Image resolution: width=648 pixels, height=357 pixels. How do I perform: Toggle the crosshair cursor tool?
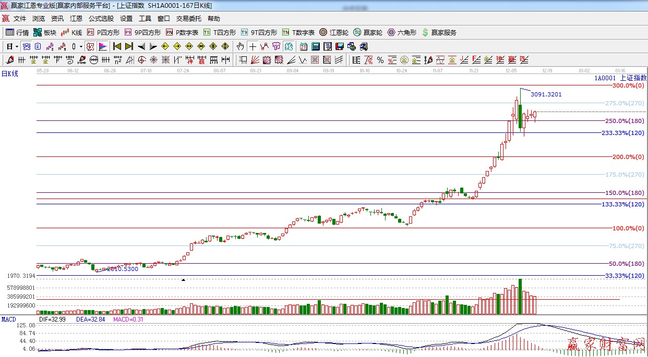[253, 46]
